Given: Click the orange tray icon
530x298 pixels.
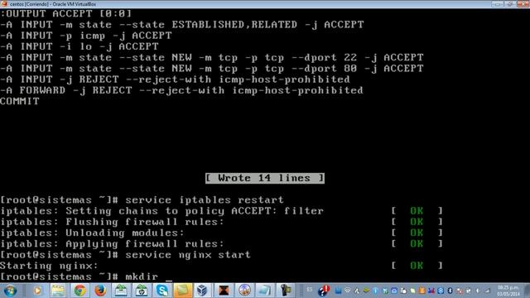Looking at the screenshot, I should click(x=422, y=291).
